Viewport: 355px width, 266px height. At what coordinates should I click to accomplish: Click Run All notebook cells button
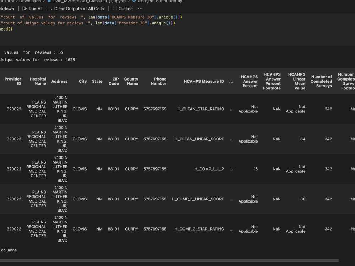coord(32,9)
